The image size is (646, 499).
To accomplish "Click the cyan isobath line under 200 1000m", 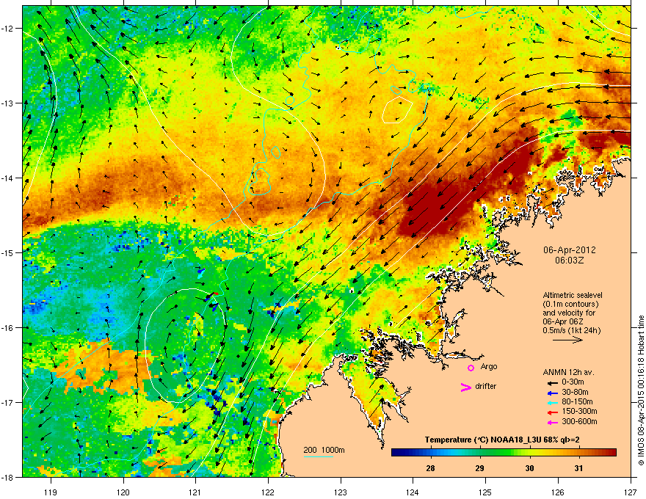I will pos(318,456).
